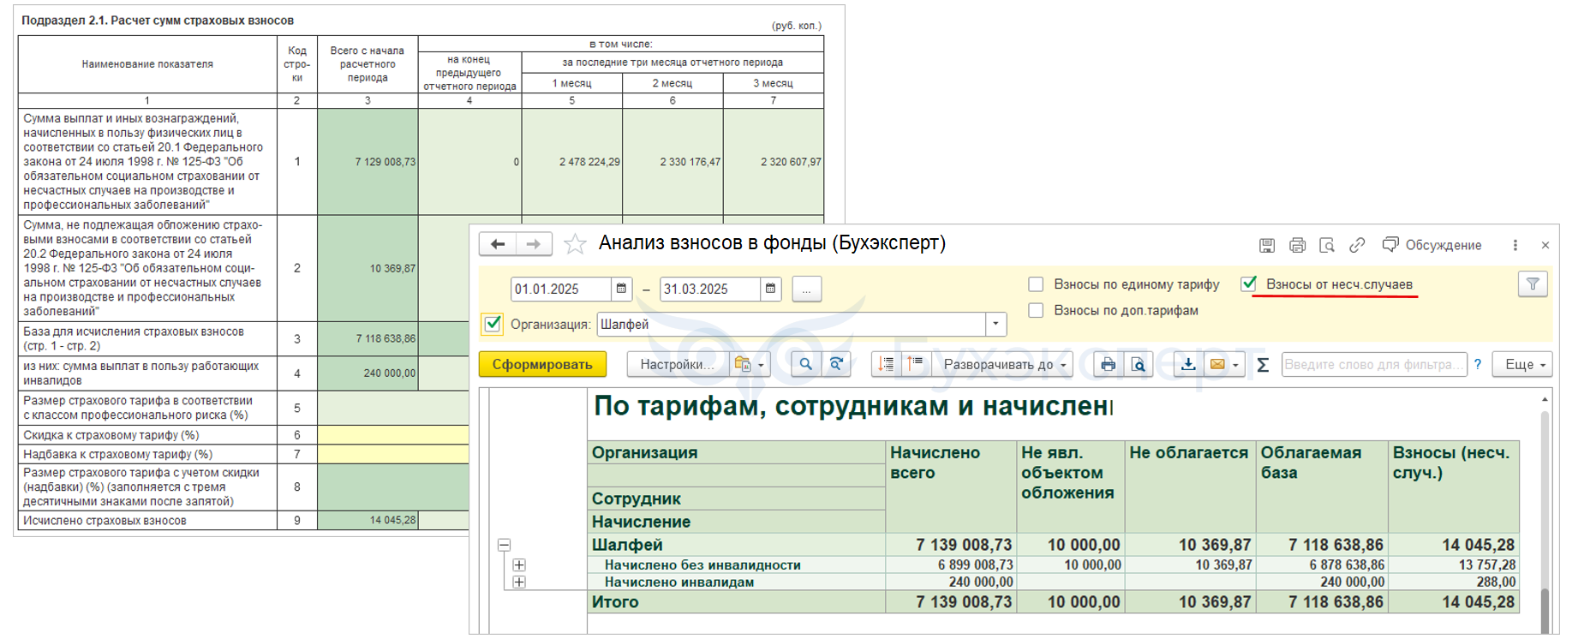This screenshot has height=639, width=1578.
Task: Open the Разворачивать до dropdown
Action: [x=1005, y=365]
